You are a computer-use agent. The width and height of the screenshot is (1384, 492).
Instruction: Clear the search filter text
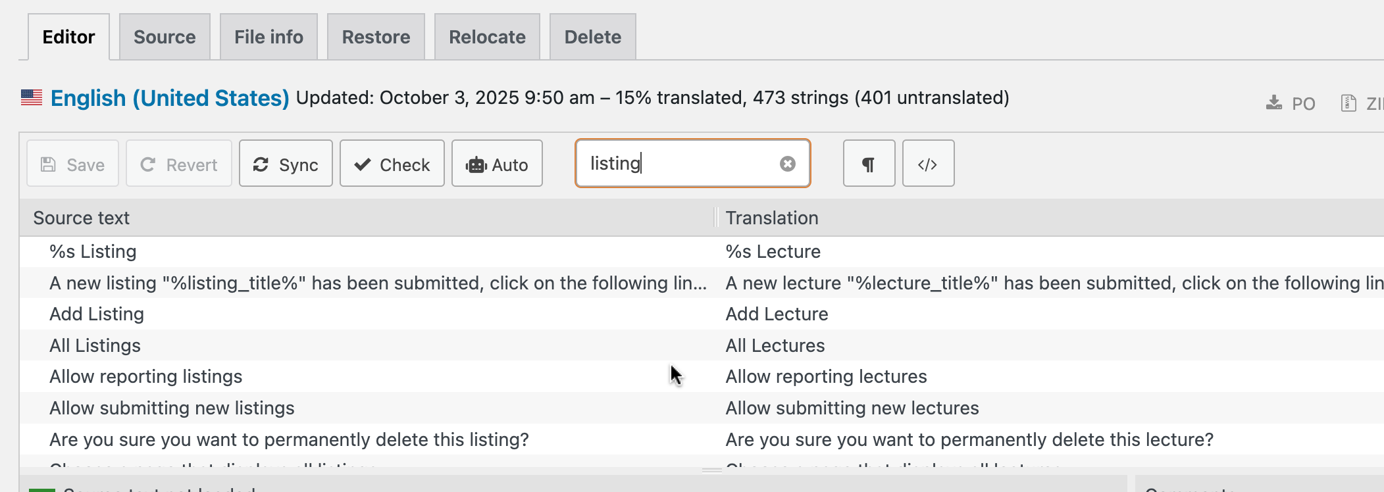(787, 164)
